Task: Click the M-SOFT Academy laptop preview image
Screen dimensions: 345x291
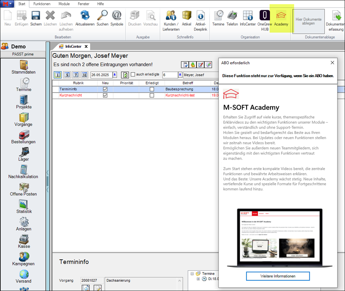Action: [x=279, y=238]
